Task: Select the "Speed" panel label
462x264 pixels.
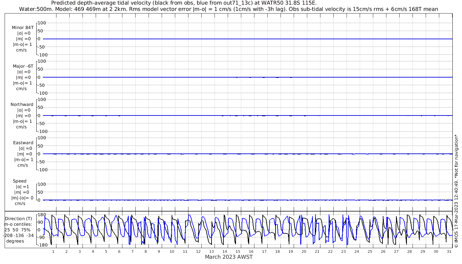Action: pyautogui.click(x=19, y=181)
